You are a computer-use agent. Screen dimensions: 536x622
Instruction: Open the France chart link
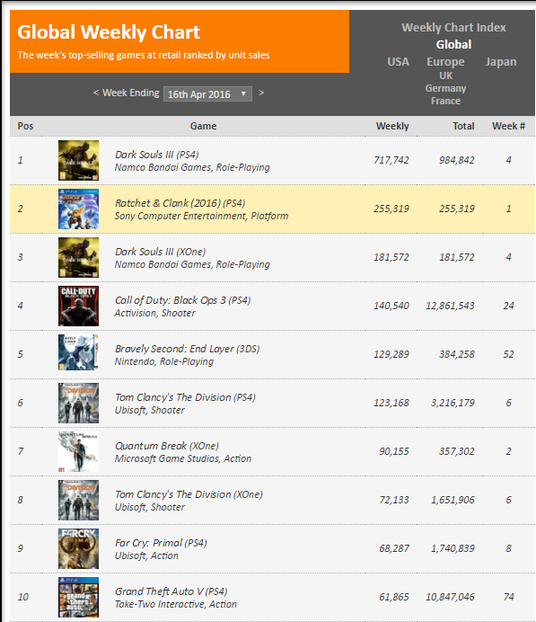tap(445, 101)
